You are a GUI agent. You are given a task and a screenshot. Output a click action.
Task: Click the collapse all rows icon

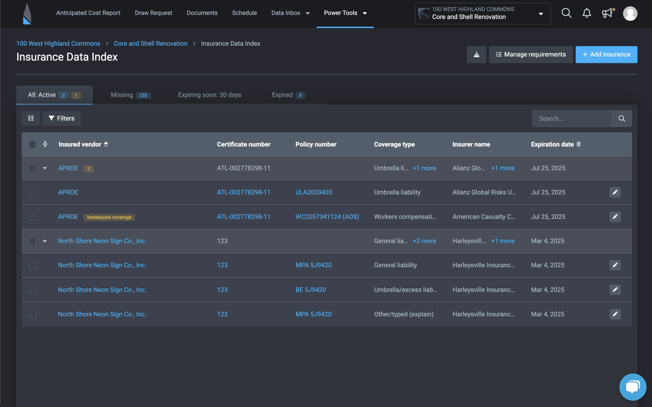45,144
